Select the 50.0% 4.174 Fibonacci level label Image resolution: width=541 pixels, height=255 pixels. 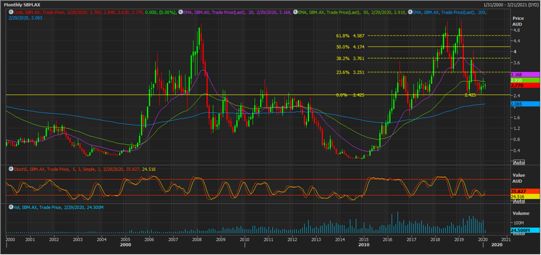(351, 47)
